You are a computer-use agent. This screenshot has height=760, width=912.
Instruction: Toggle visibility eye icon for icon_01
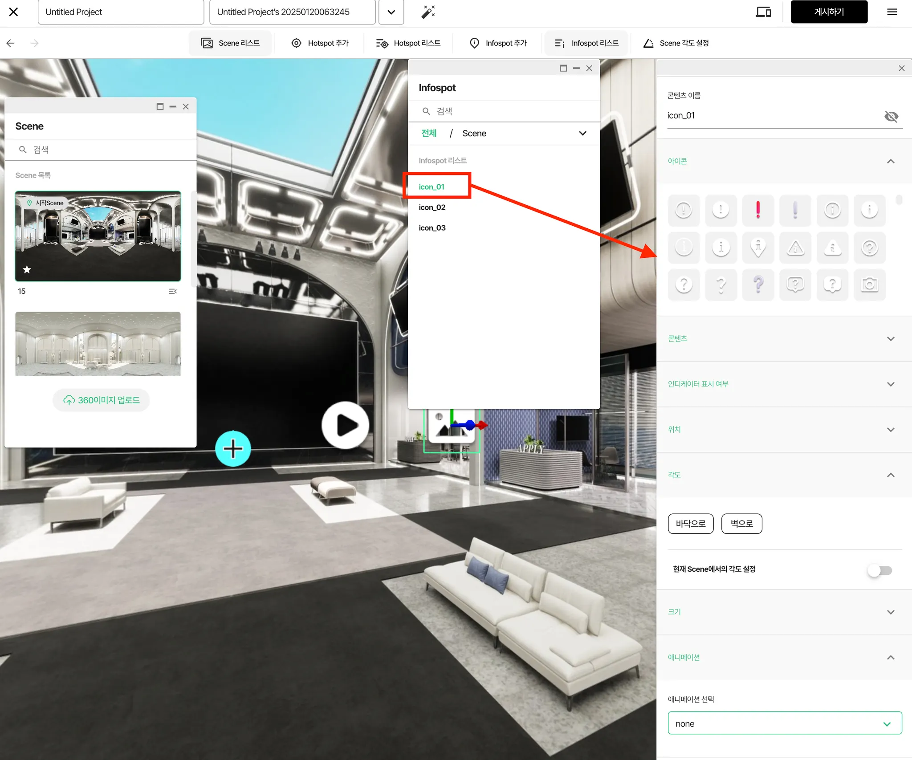891,116
